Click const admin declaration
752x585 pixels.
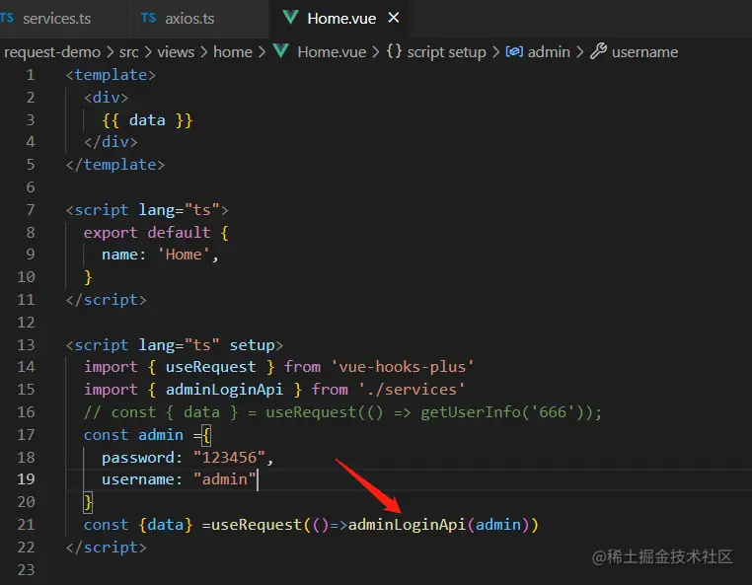[x=133, y=435]
